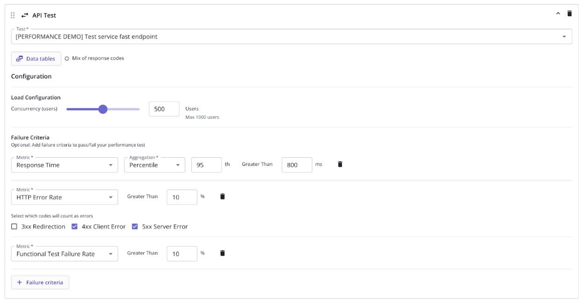The height and width of the screenshot is (303, 583).
Task: Uncheck the 4xx Client Error checkbox
Action: click(x=74, y=226)
